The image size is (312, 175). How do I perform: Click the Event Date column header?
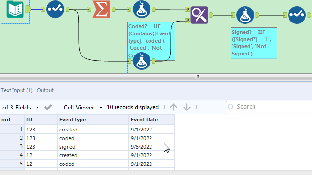(152, 120)
